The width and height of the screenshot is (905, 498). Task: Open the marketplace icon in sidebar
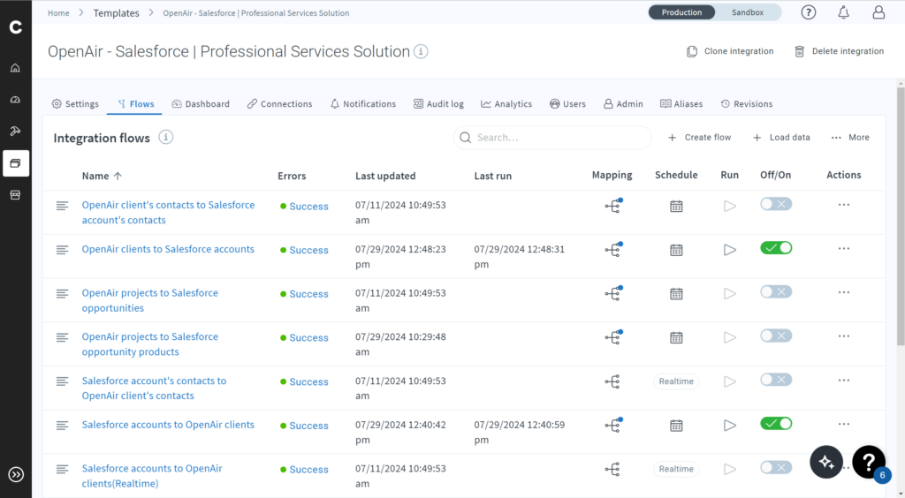click(16, 195)
